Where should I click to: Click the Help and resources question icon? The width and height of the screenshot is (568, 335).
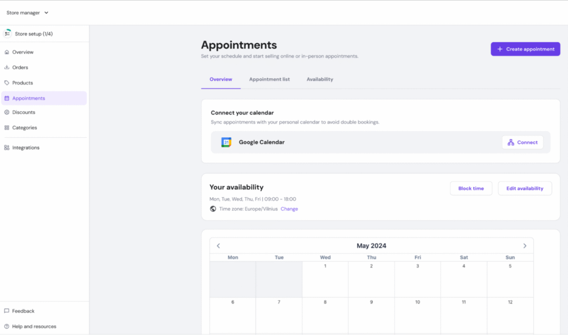click(x=7, y=327)
